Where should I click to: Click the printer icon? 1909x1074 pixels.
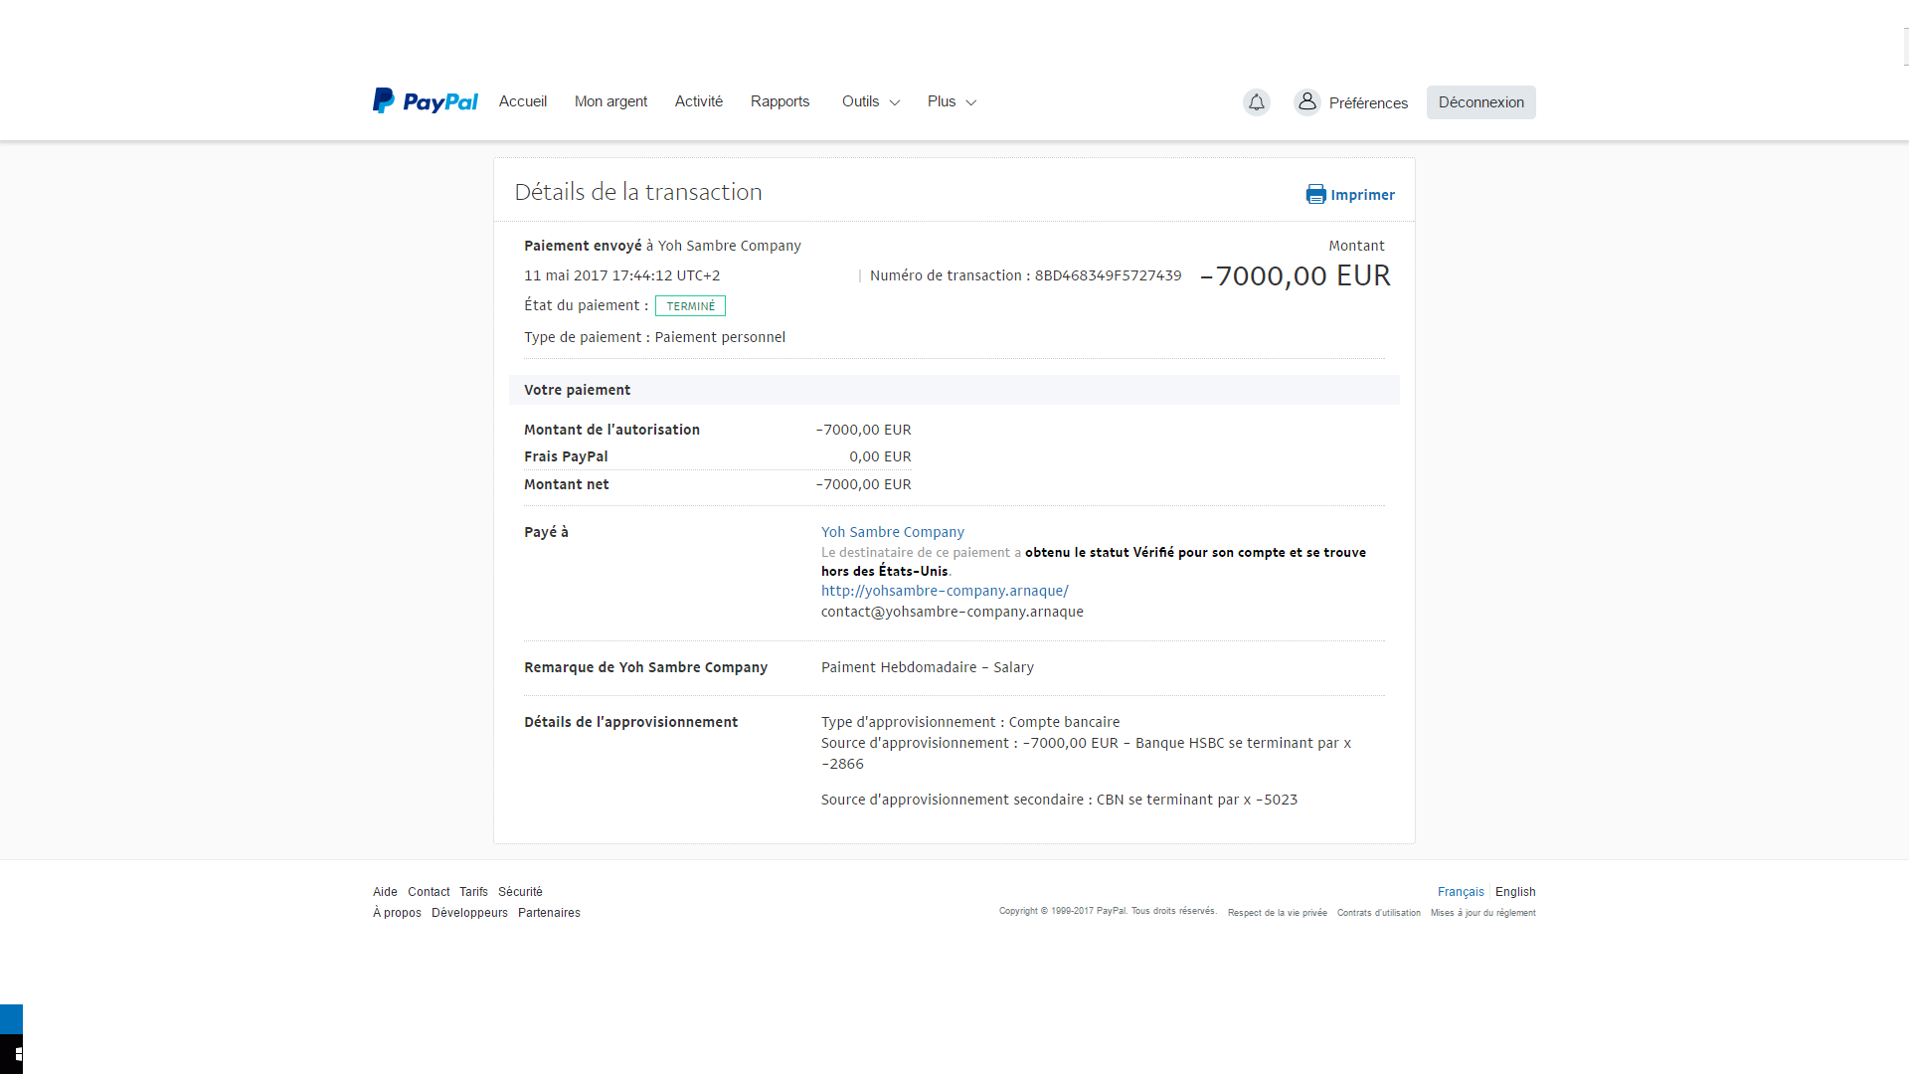coord(1315,194)
